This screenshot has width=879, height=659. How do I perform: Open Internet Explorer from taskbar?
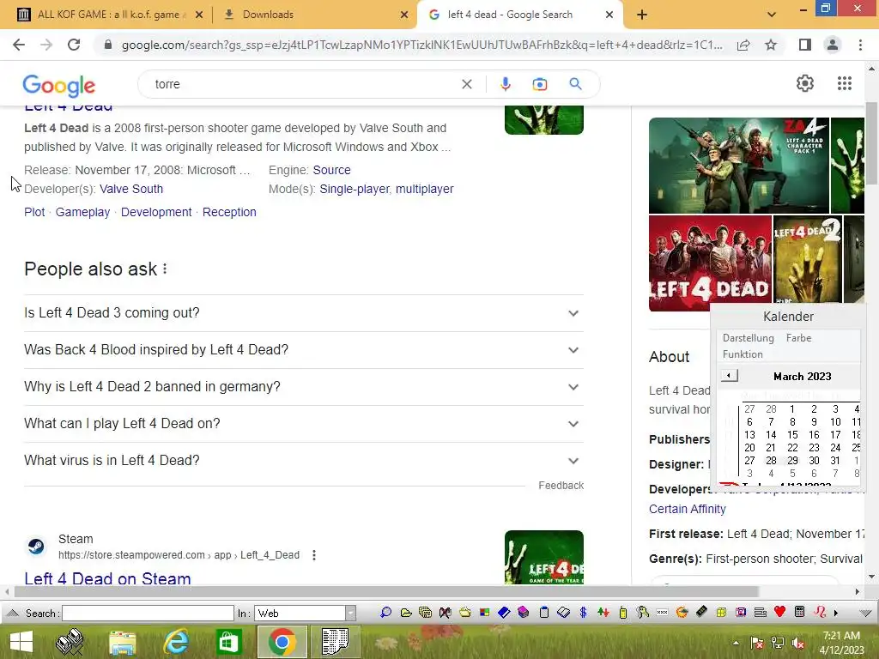[175, 642]
